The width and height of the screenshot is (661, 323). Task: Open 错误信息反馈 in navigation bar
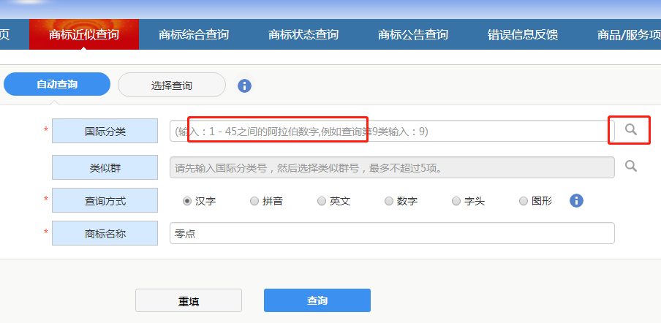click(523, 34)
